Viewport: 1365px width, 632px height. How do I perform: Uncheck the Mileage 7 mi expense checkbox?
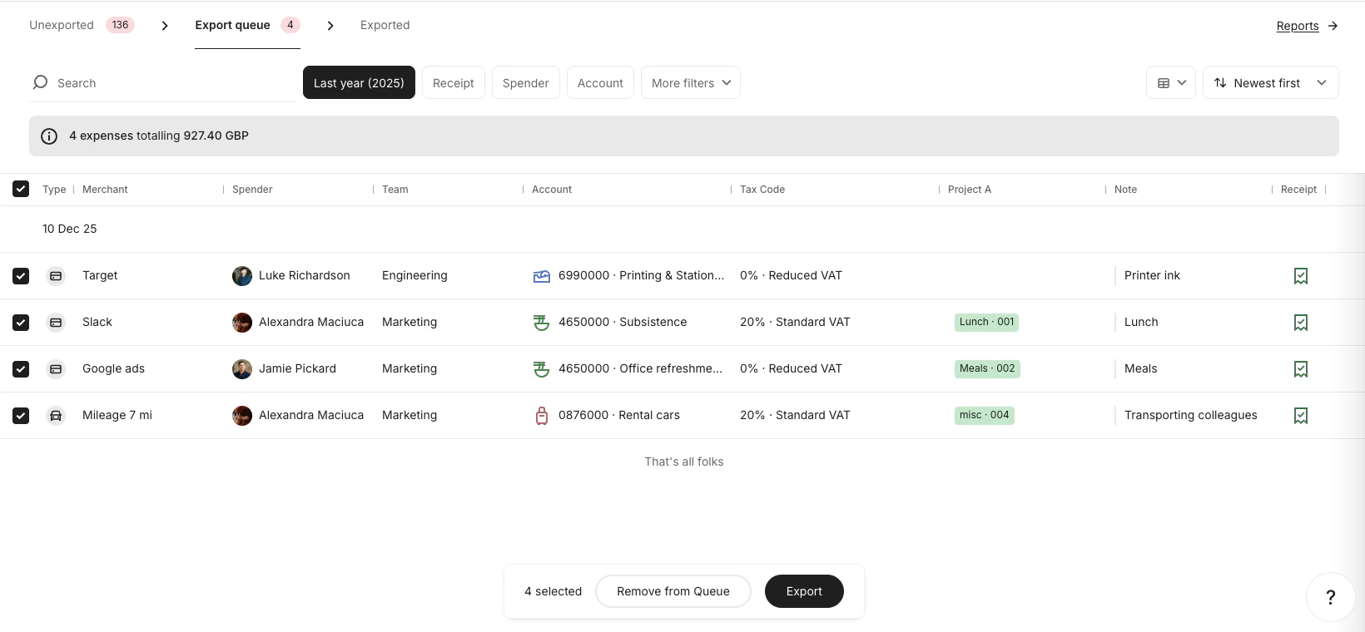pos(21,415)
